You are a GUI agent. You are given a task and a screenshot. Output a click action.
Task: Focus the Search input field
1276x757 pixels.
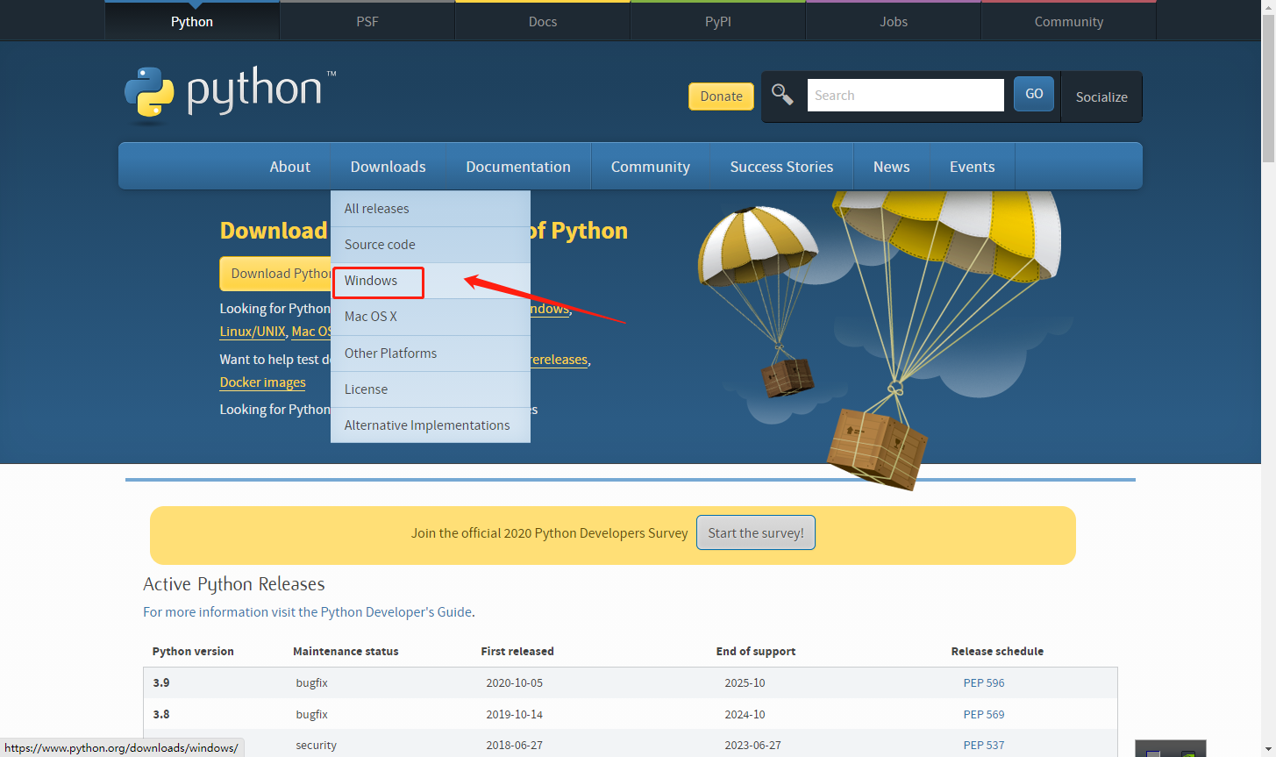906,95
